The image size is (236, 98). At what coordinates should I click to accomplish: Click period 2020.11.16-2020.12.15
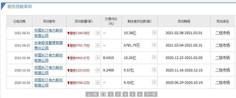click(x=184, y=70)
